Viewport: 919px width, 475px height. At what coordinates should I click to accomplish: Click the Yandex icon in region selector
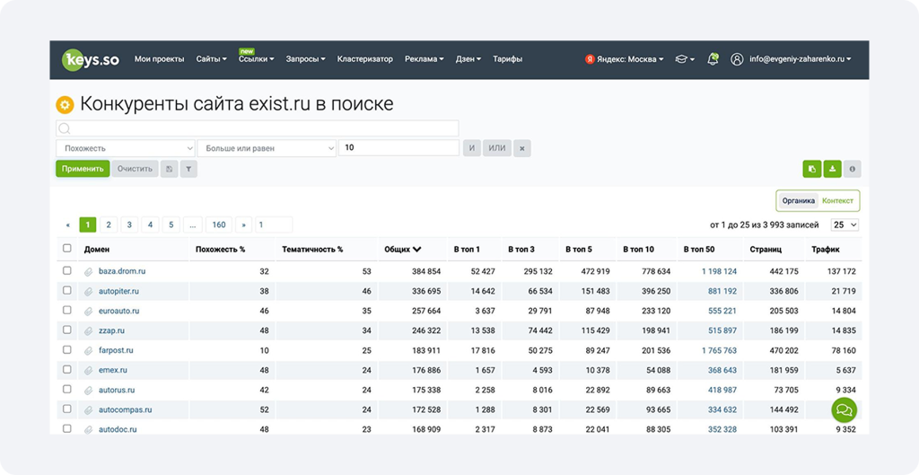[x=590, y=59]
